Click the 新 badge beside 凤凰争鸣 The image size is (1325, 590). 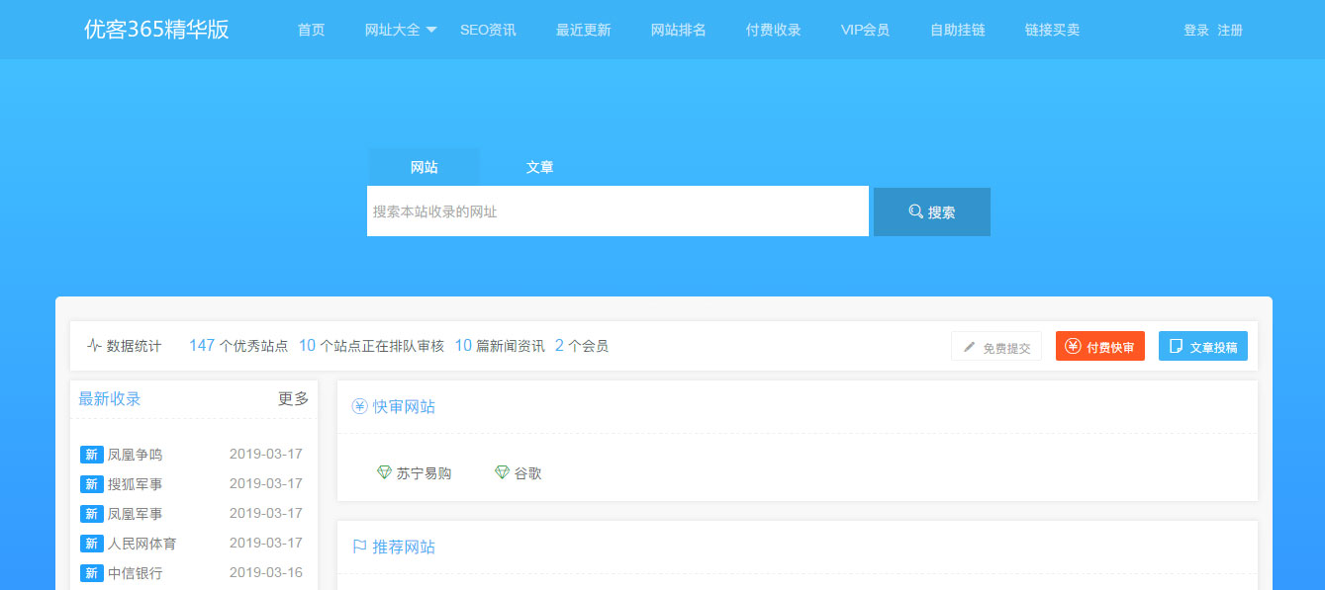click(x=91, y=455)
